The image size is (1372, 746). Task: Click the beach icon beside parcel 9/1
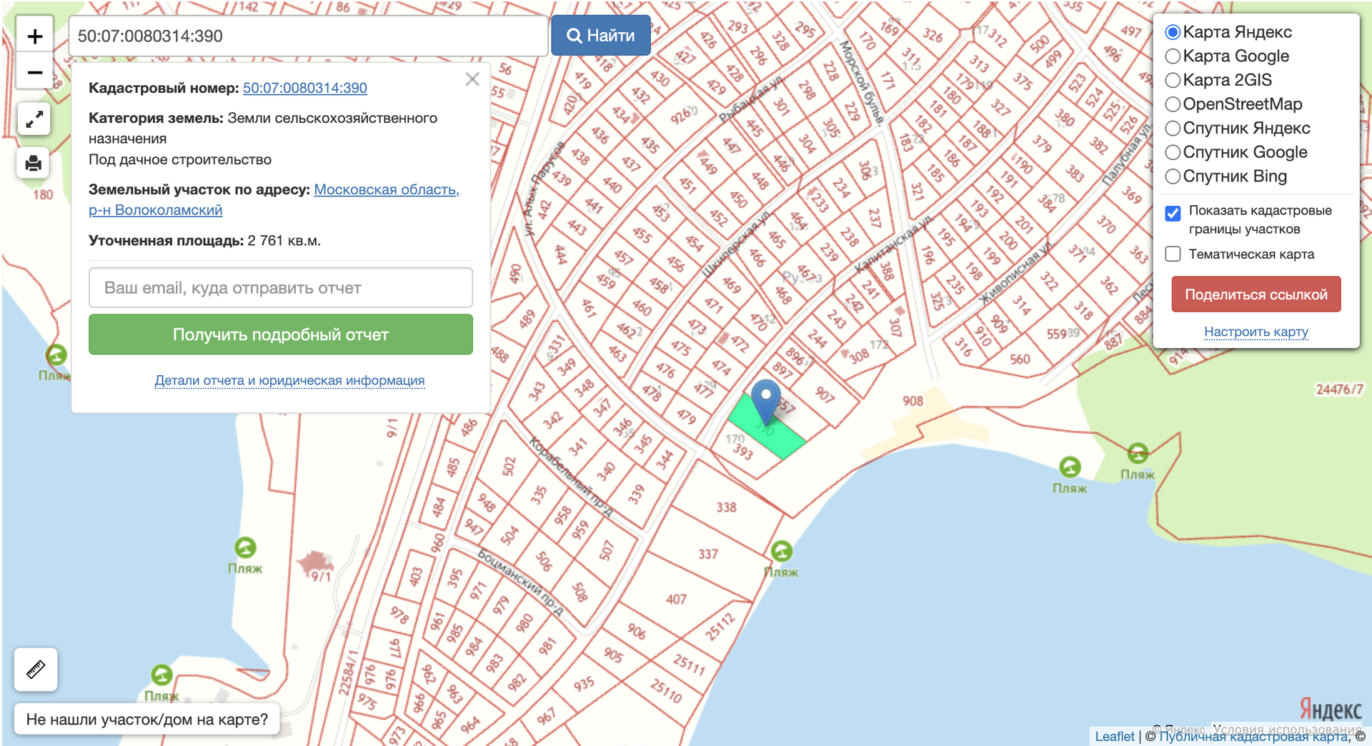coord(245,548)
